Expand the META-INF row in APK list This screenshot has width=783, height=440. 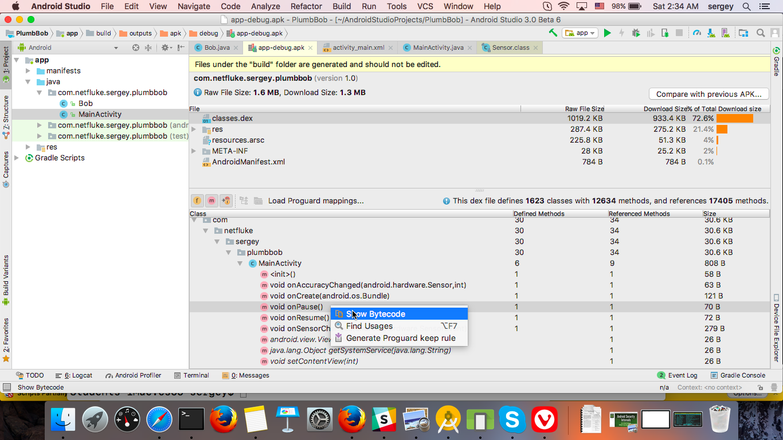194,151
